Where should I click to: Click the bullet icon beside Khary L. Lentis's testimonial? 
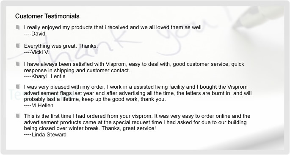coord(18,64)
